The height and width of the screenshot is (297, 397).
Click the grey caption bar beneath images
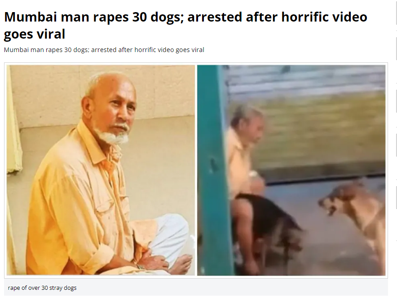pyautogui.click(x=196, y=288)
